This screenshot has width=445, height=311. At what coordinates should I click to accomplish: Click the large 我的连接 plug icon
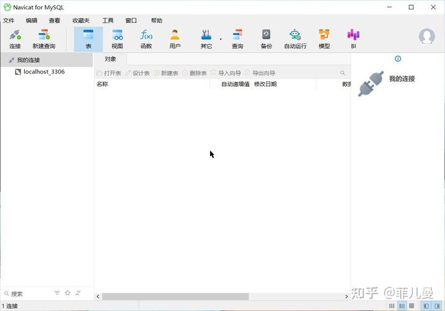point(370,83)
